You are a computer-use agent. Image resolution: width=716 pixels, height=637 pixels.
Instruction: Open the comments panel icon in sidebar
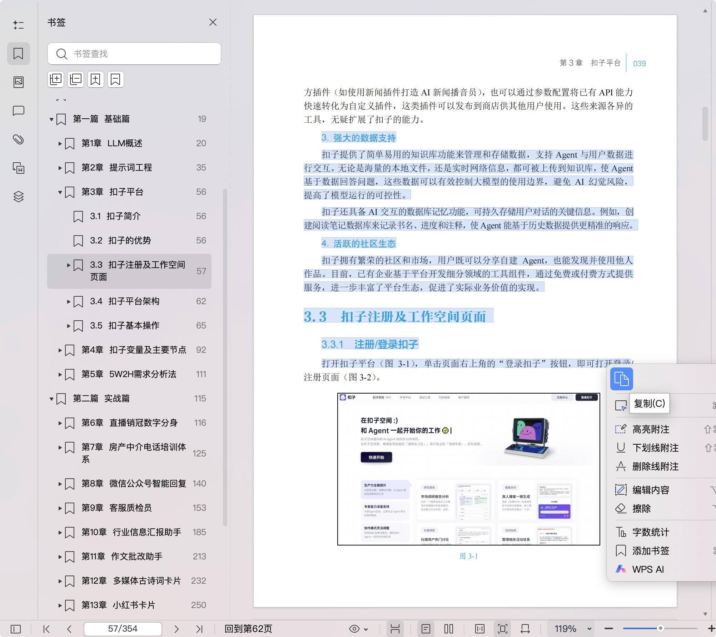pos(19,111)
